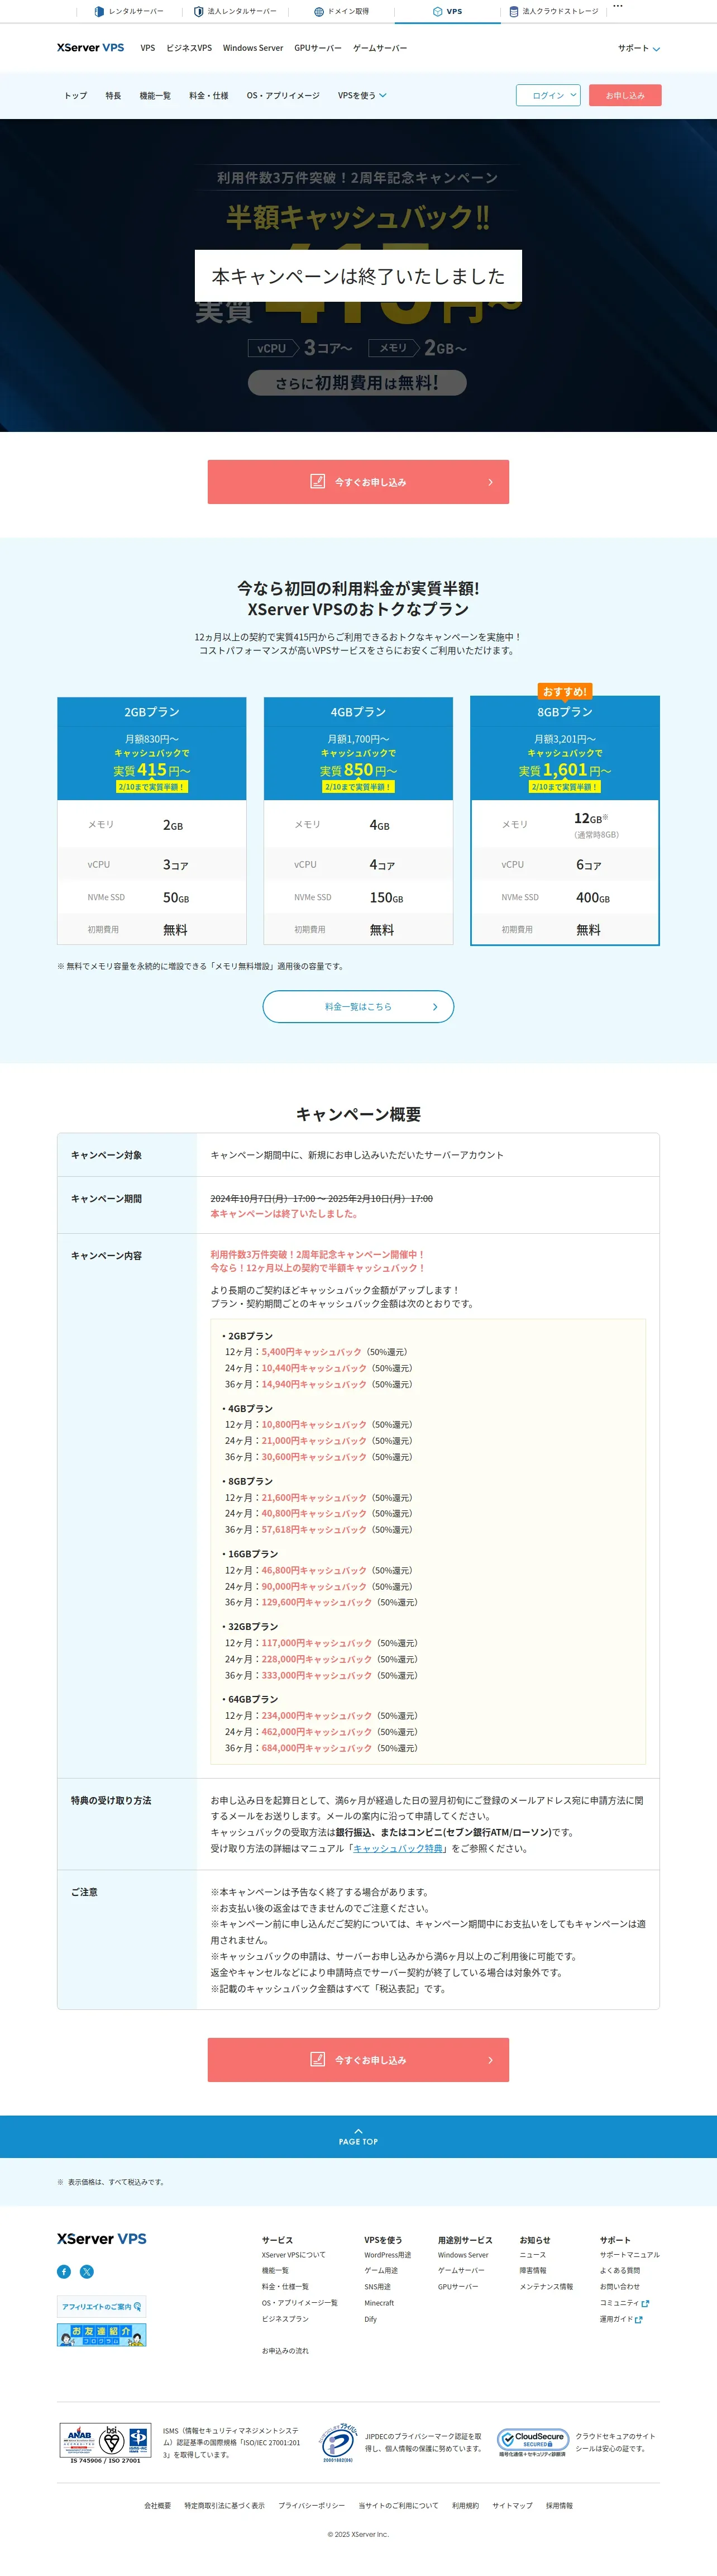Click the Facebook icon in footer
The width and height of the screenshot is (717, 2576).
point(64,2272)
